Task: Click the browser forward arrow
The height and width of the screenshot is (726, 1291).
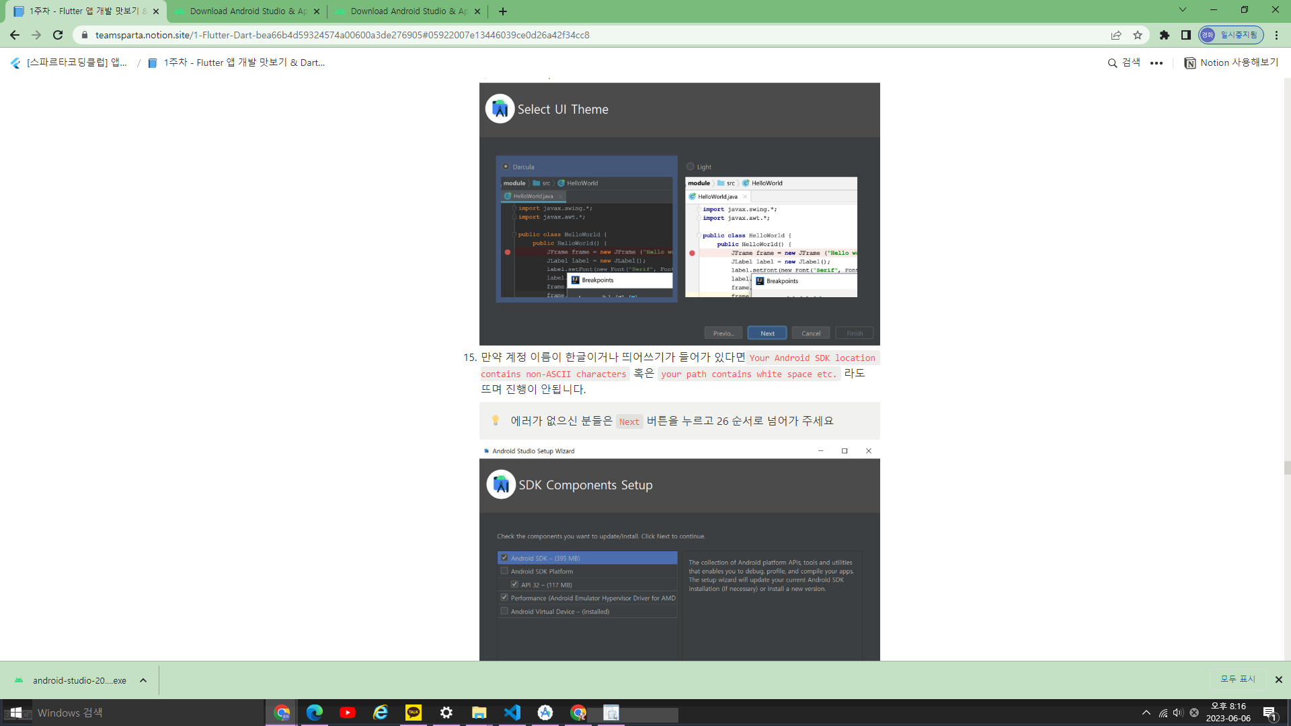Action: pos(36,35)
